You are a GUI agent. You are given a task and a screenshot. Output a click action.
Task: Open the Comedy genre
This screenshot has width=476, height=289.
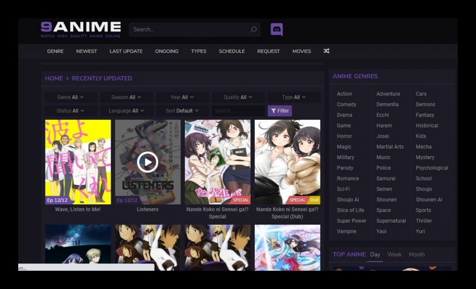click(346, 105)
